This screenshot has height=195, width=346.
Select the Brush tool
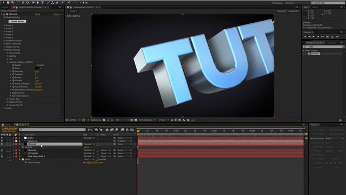pos(48,3)
